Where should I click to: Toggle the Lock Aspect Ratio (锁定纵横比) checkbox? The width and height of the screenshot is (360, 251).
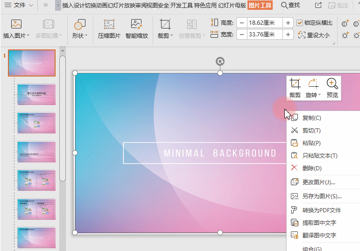(300, 22)
